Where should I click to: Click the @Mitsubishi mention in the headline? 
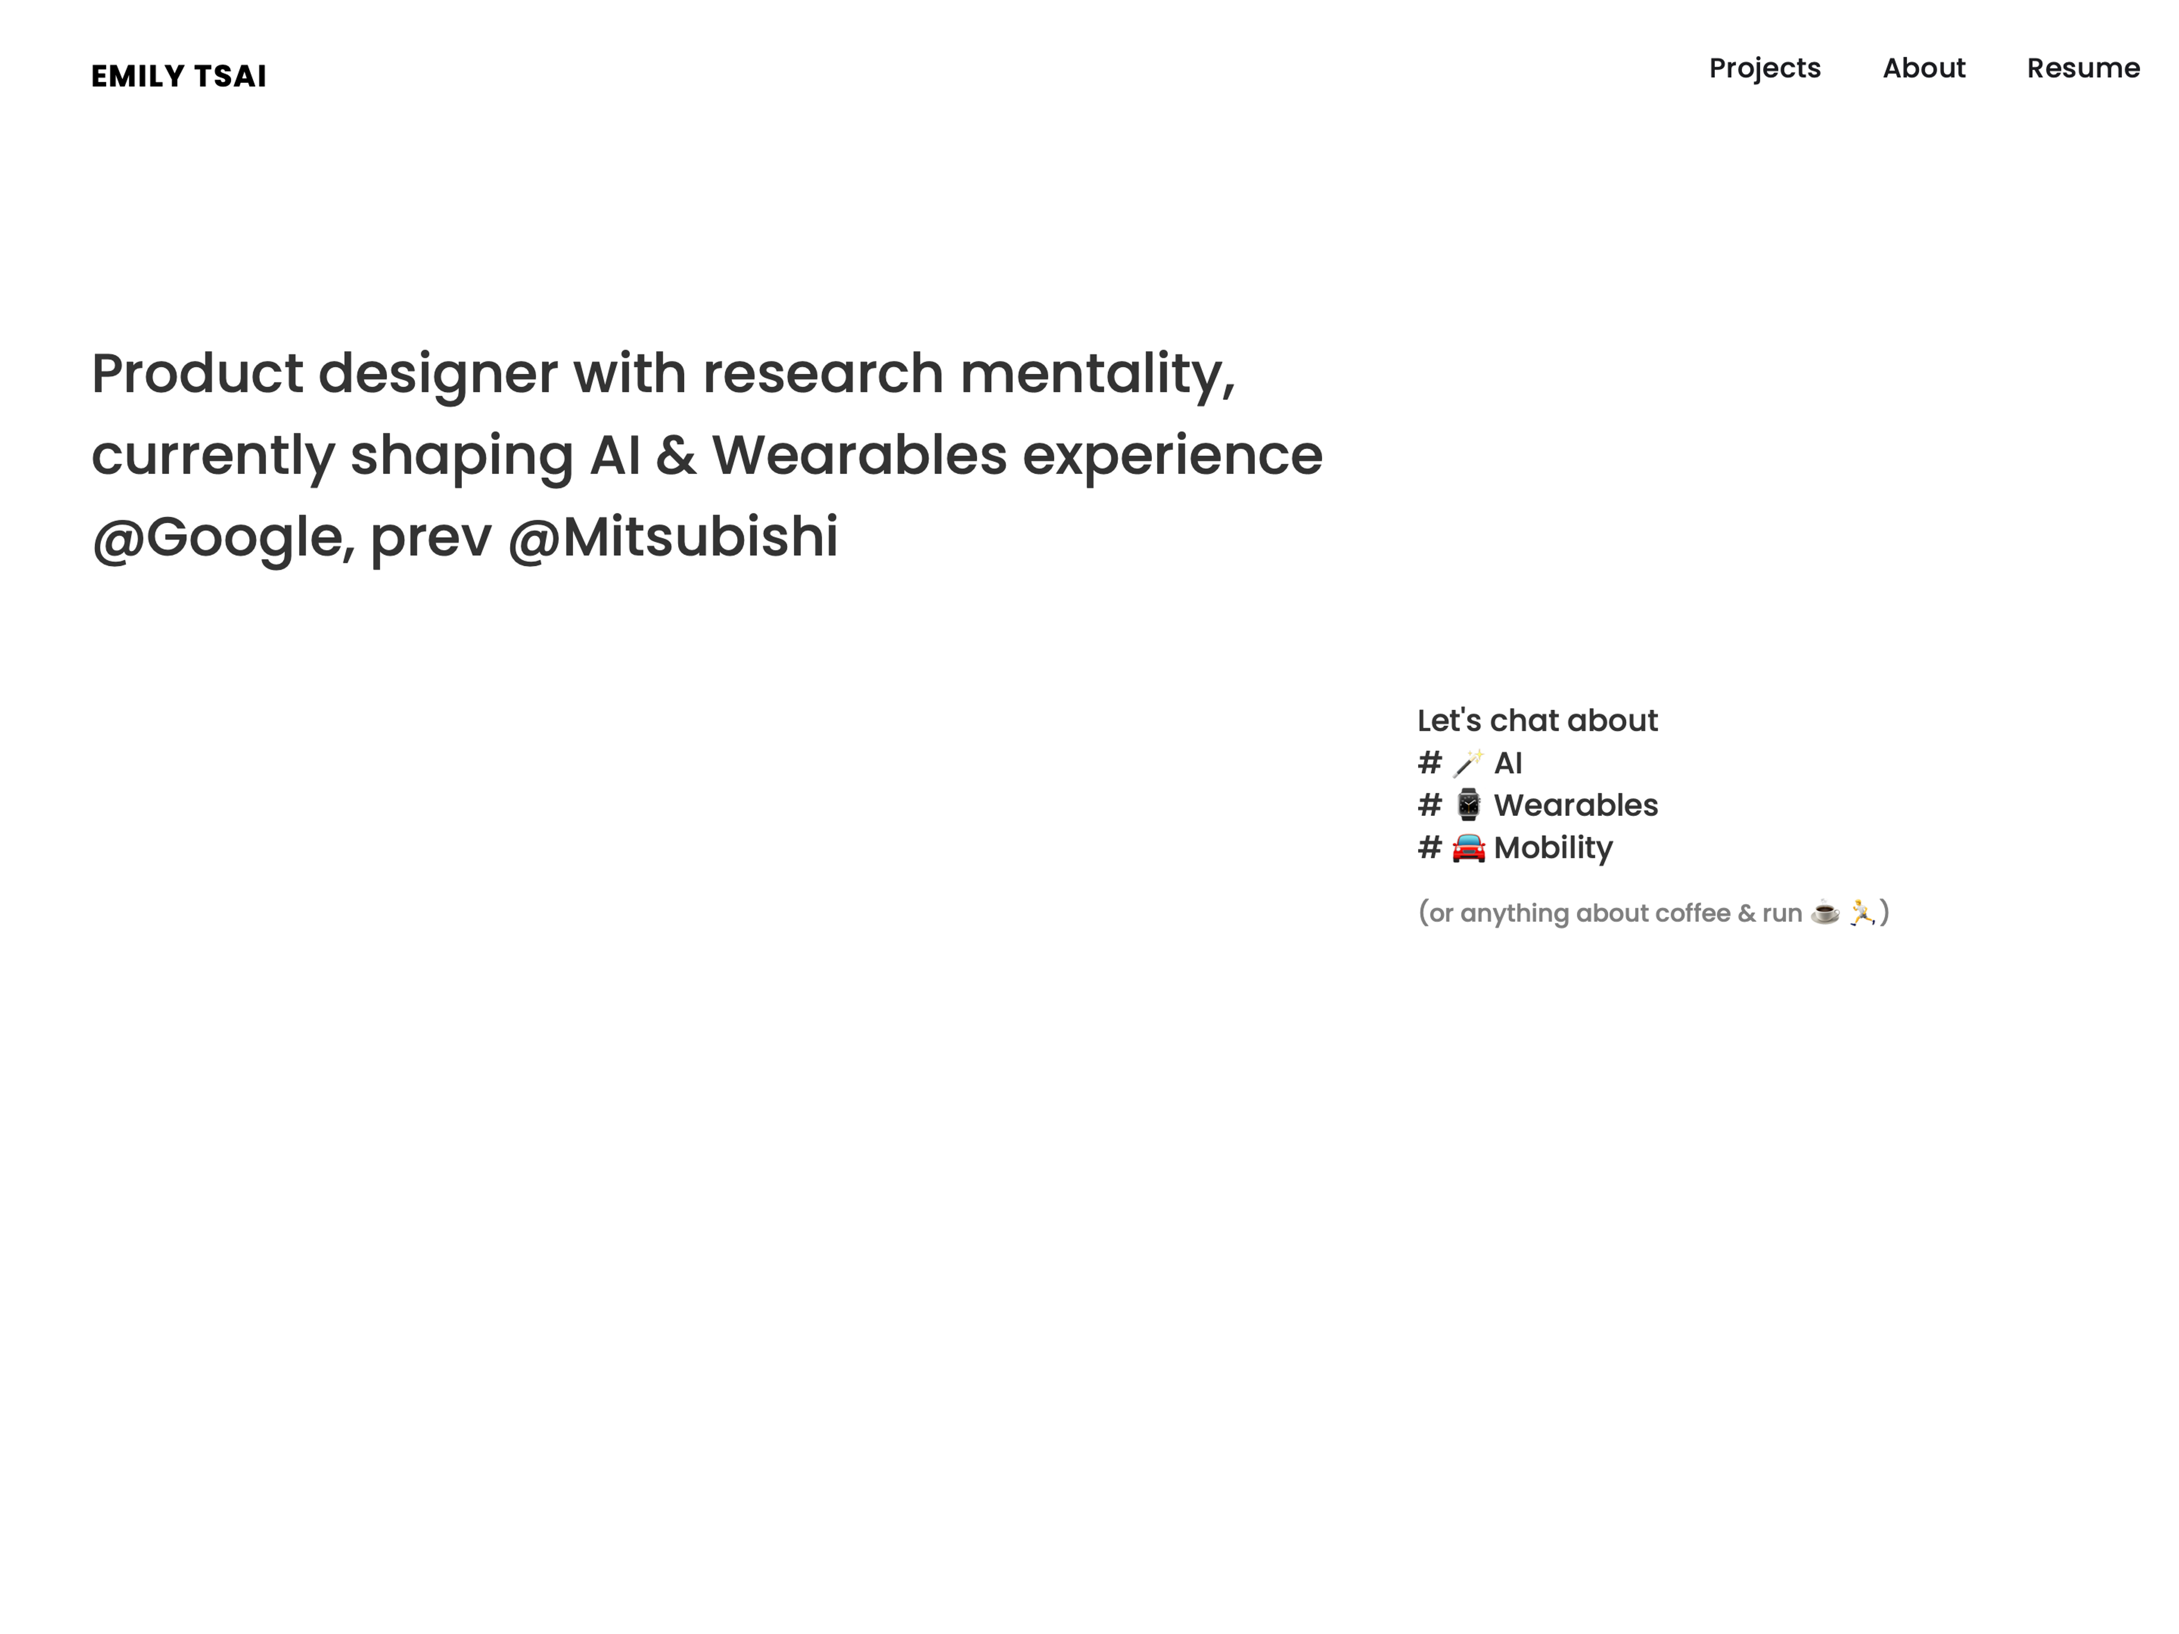pyautogui.click(x=673, y=538)
